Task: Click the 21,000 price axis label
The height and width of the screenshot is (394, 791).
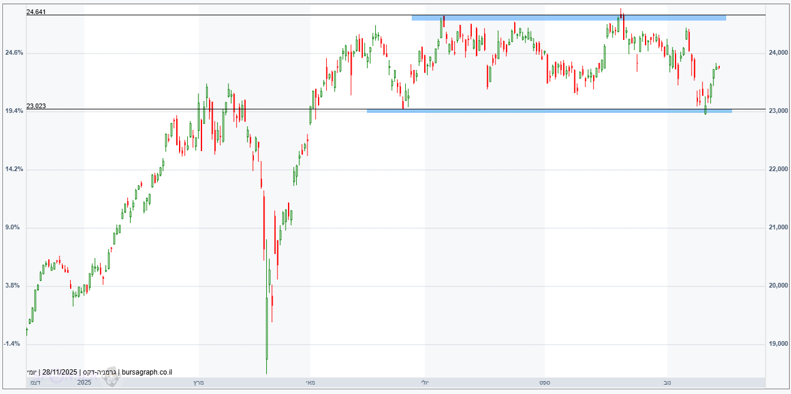Action: pos(778,228)
